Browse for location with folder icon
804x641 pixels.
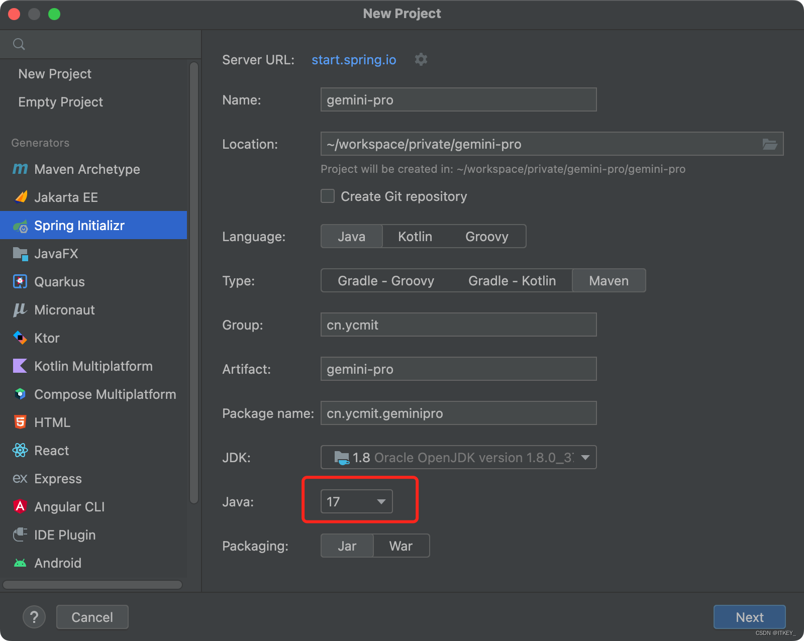coord(770,144)
